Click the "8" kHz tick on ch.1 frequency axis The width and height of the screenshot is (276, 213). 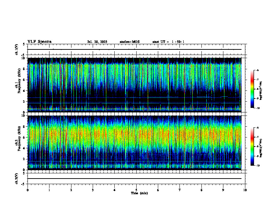point(24,69)
